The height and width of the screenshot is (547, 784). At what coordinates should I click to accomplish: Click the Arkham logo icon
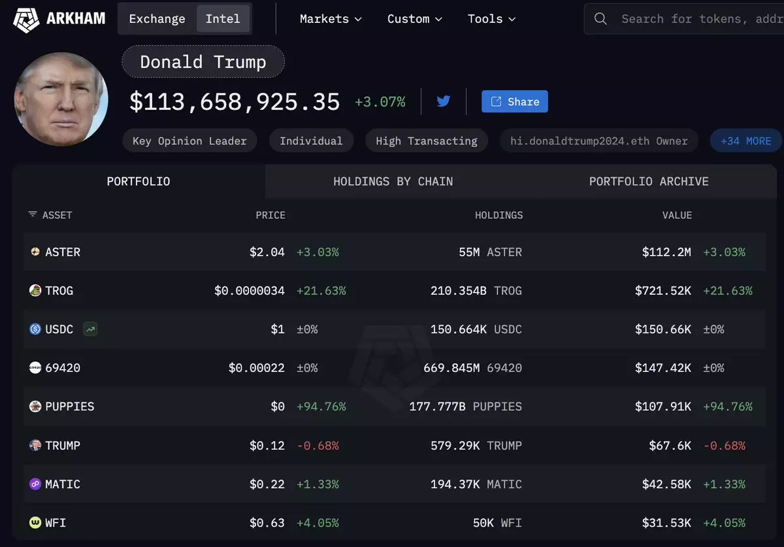click(x=26, y=18)
